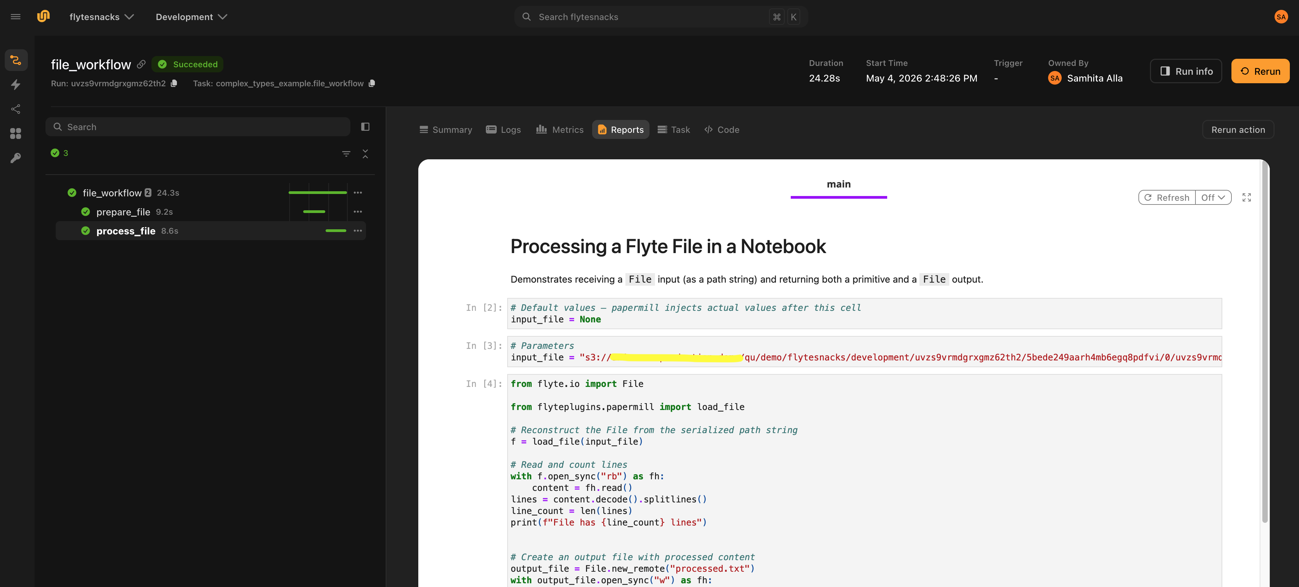The height and width of the screenshot is (587, 1299).
Task: Copy the task name complex_types_example.file_workflow
Action: pyautogui.click(x=372, y=83)
